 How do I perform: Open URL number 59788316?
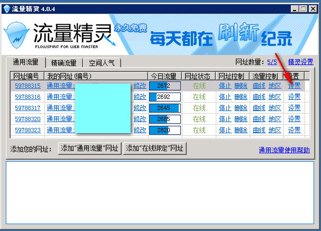[27, 97]
